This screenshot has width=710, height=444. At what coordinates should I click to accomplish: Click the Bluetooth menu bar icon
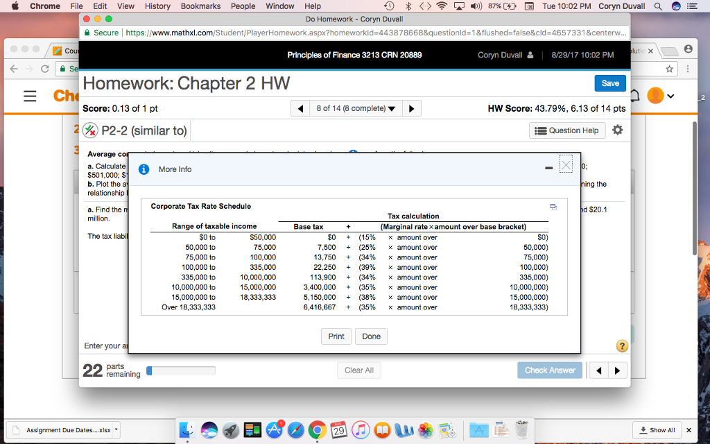(x=408, y=6)
